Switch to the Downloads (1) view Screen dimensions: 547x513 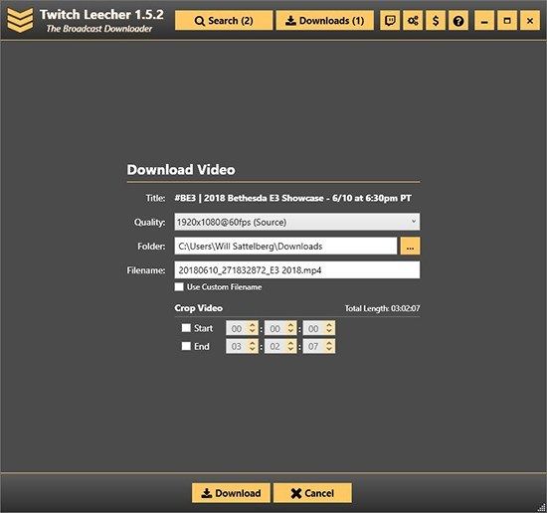[x=325, y=21]
